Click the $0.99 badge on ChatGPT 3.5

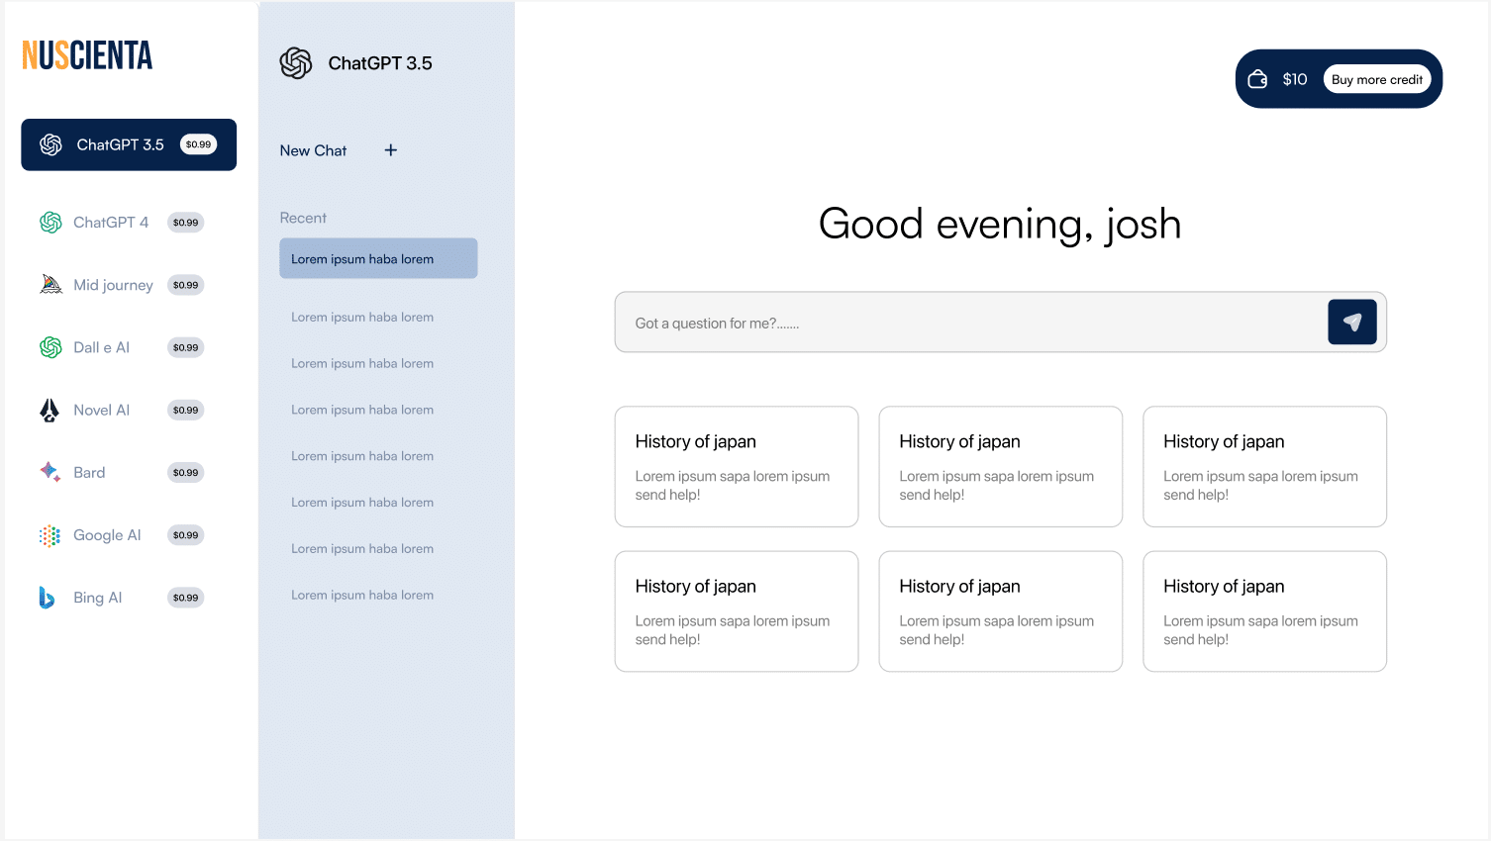click(198, 144)
